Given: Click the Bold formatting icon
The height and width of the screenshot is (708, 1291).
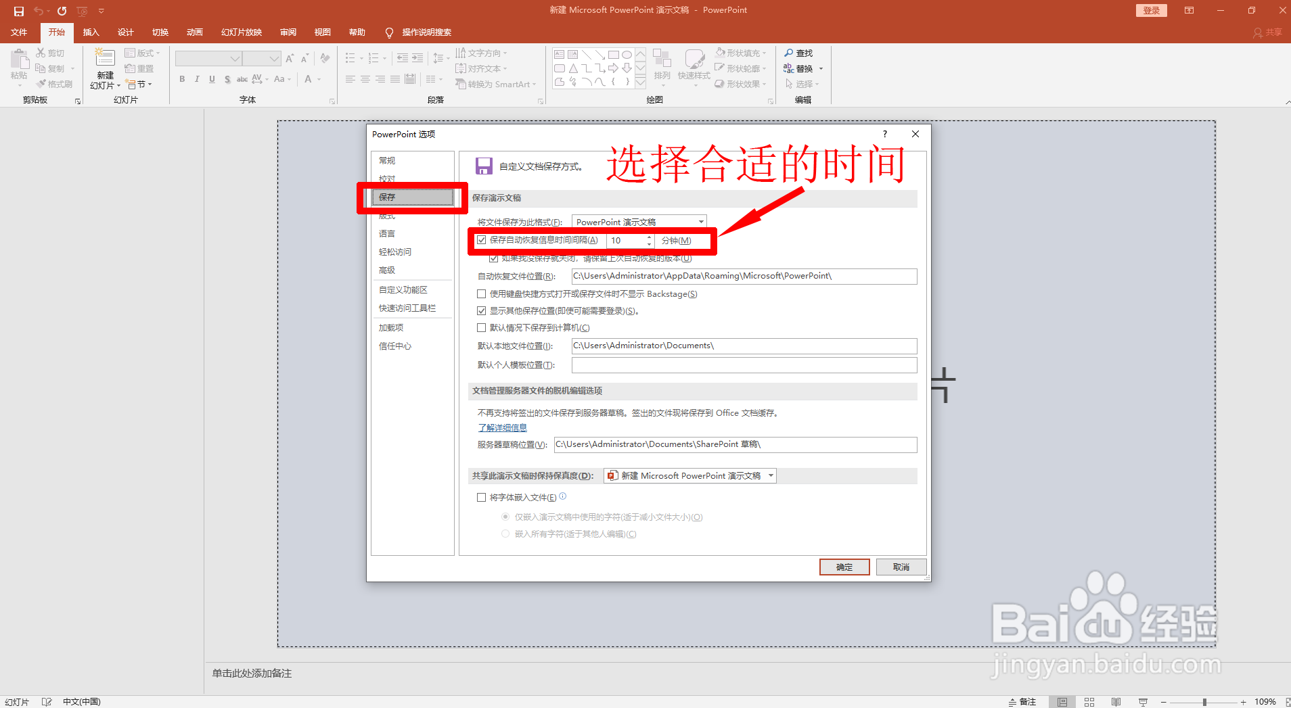Looking at the screenshot, I should [x=182, y=79].
